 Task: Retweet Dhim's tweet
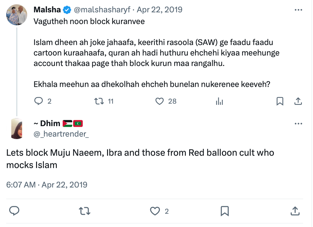(83, 211)
